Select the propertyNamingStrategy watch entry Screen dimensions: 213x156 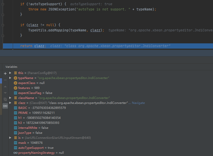[41, 153]
